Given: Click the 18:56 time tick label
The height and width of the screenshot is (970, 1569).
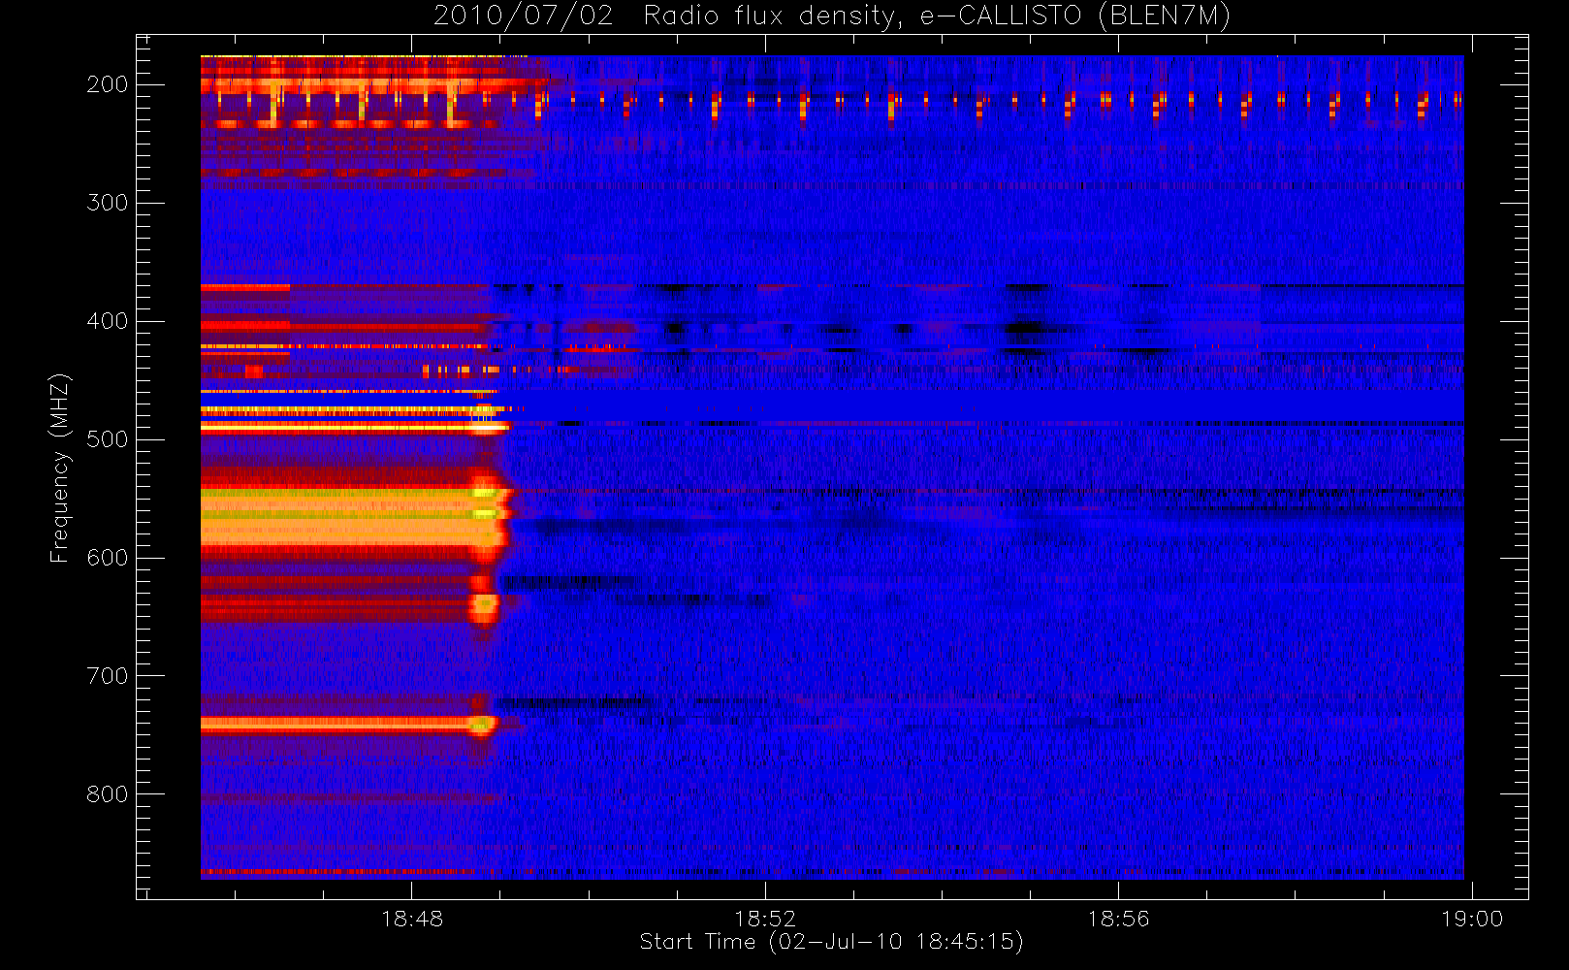Looking at the screenshot, I should [x=1118, y=919].
